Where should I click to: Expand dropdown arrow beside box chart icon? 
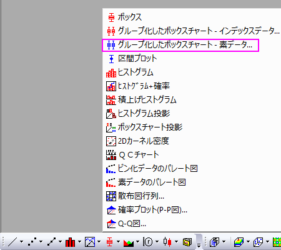tap(118, 242)
